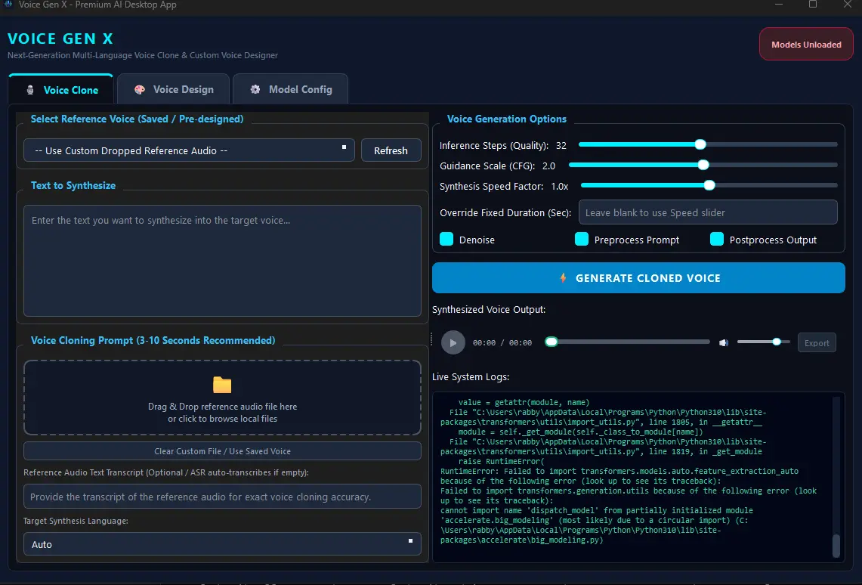Open the reference voice dropdown
The image size is (862, 585).
(189, 150)
